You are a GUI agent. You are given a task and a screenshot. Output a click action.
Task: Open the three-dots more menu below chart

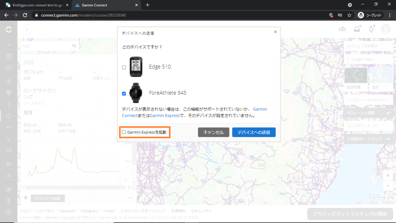[x=130, y=198]
